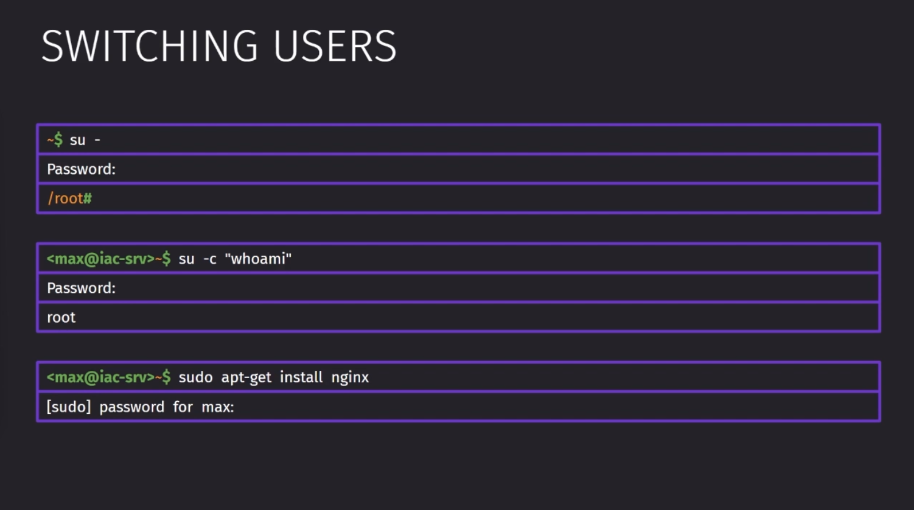Click the sudo apt-get install nginx row
This screenshot has height=510, width=914.
[x=458, y=377]
